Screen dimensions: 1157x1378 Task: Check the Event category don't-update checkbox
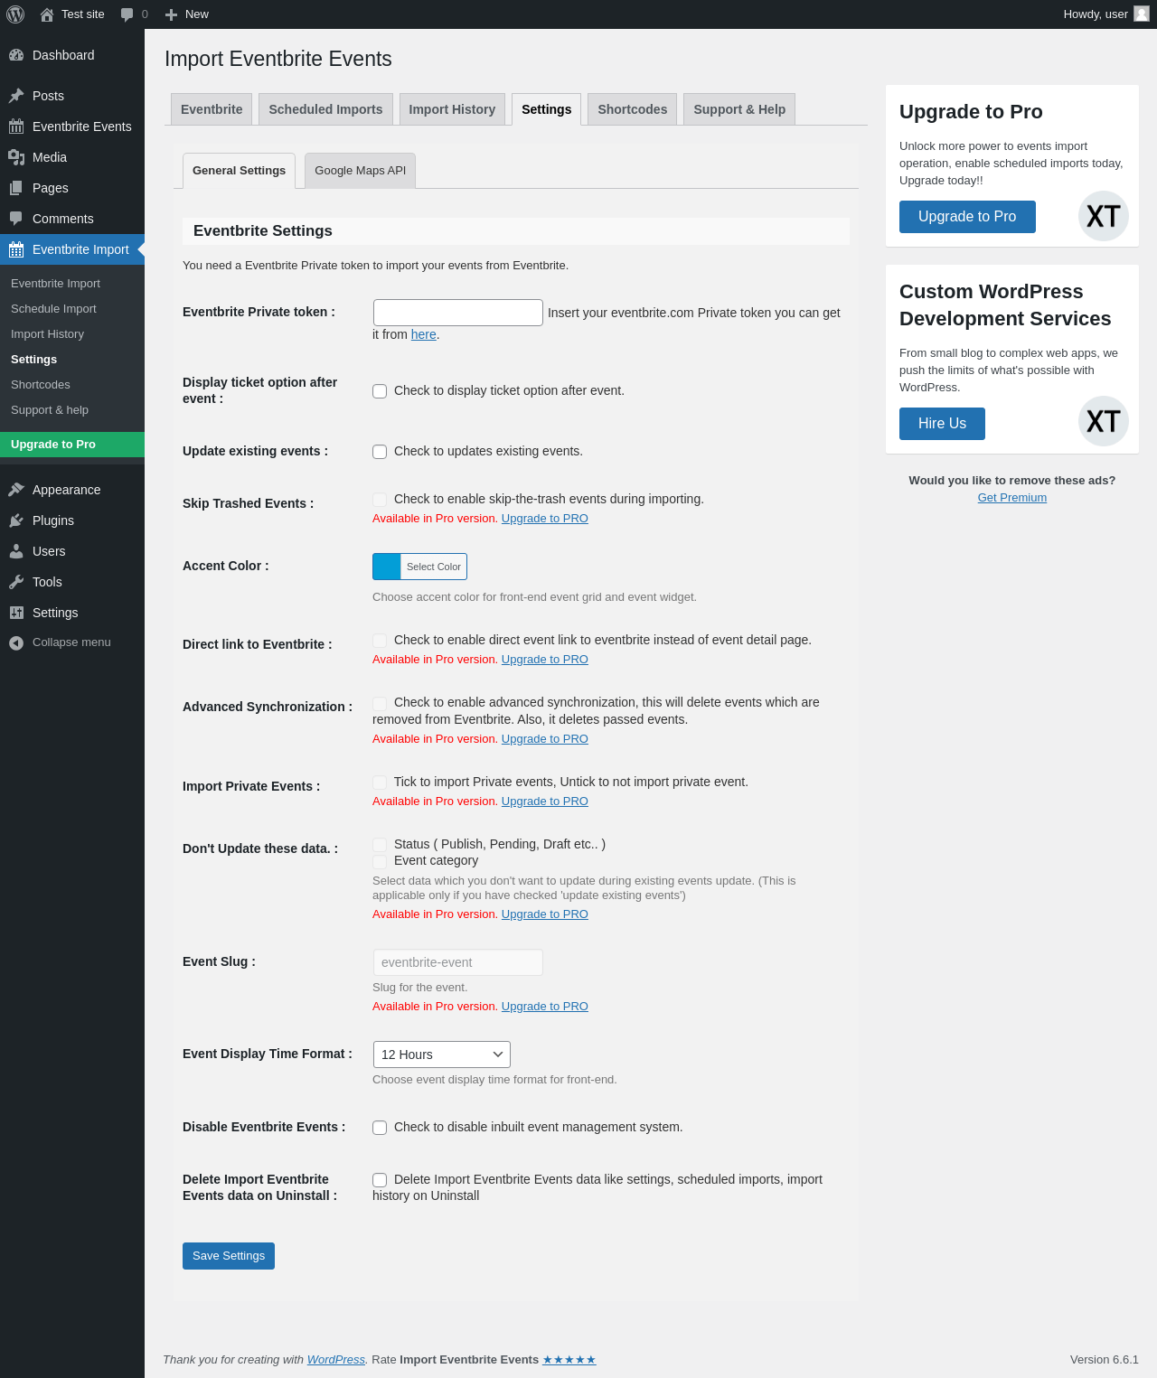(x=380, y=861)
